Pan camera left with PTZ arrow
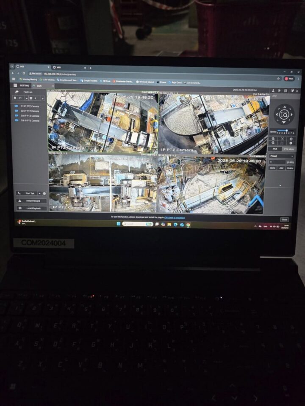This screenshot has height=406, width=305. click(x=277, y=115)
